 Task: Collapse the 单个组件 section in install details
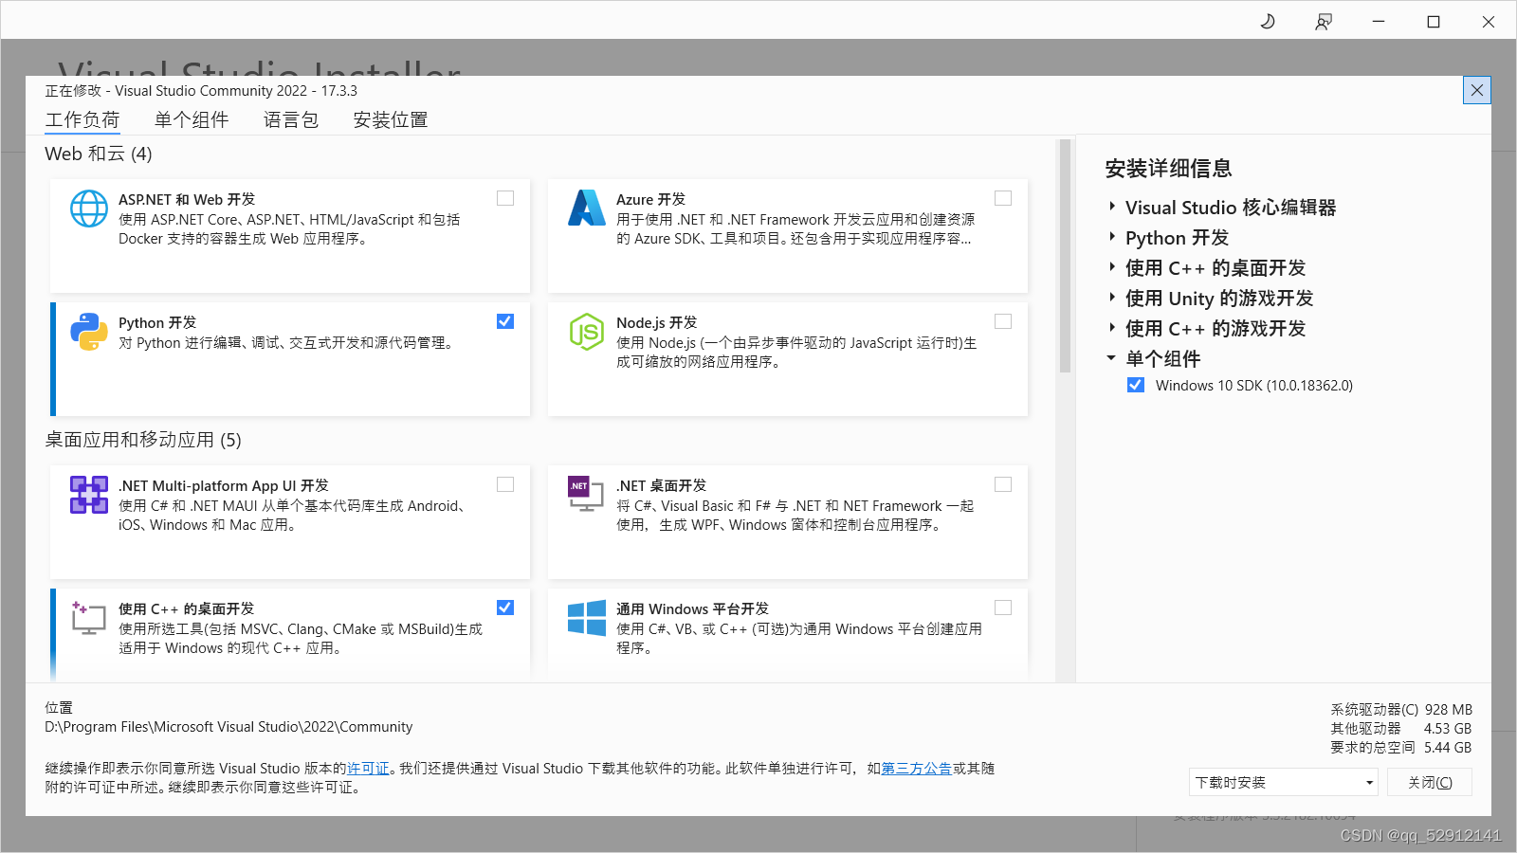[x=1111, y=358]
